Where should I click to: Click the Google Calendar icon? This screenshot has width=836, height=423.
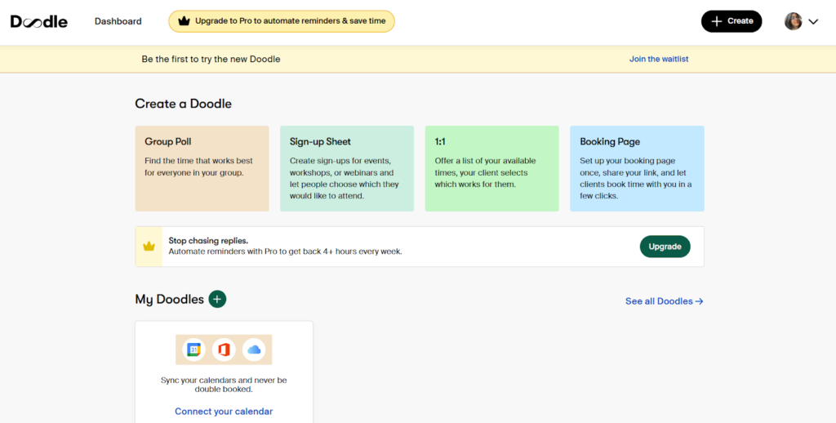193,350
